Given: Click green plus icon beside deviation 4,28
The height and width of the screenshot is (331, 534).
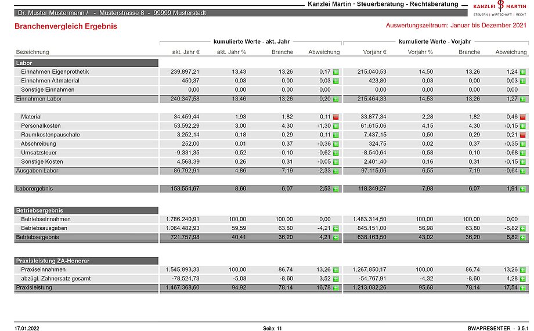Looking at the screenshot, I should pos(523,279).
